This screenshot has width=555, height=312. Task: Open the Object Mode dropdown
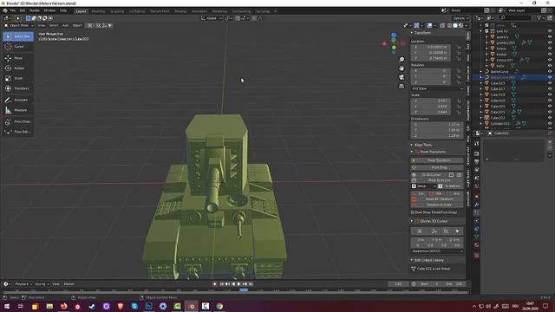click(19, 25)
